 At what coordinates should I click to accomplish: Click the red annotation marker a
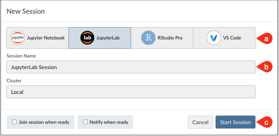(x=265, y=39)
